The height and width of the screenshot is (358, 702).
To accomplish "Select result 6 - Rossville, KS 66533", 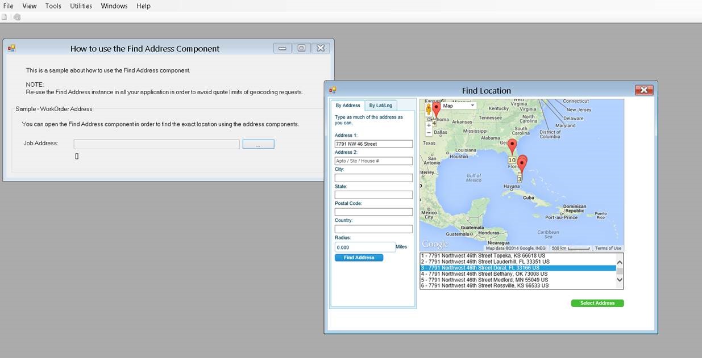I will point(518,286).
